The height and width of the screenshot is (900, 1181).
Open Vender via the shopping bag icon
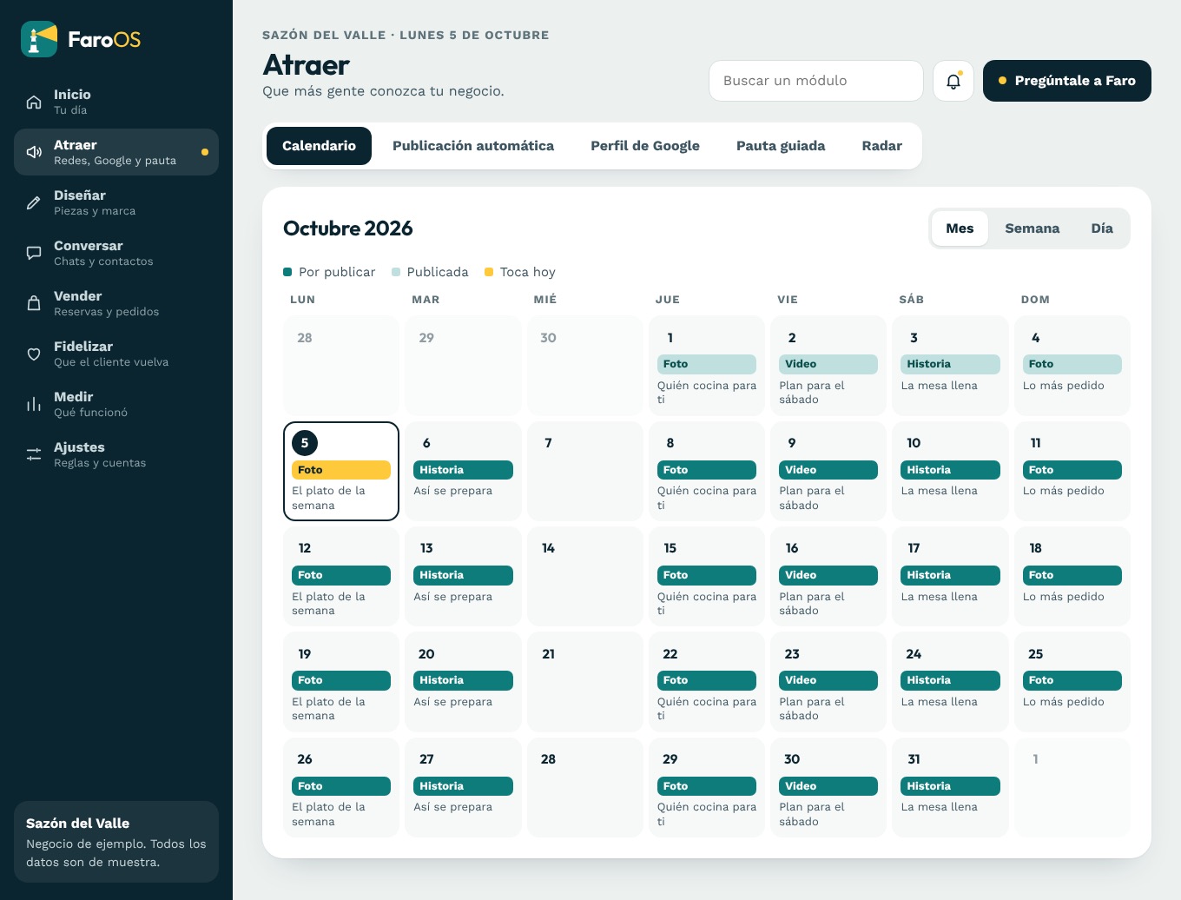34,303
